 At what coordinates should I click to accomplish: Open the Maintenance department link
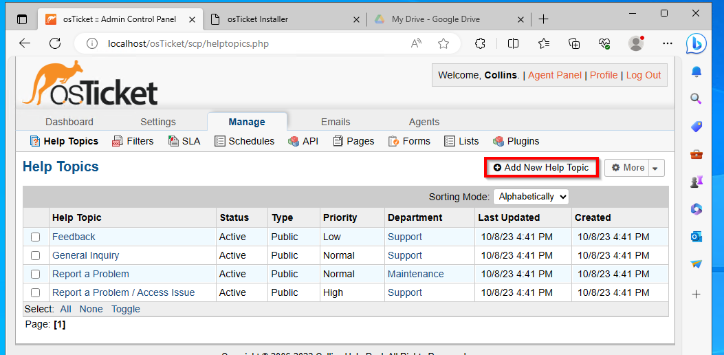pyautogui.click(x=415, y=274)
